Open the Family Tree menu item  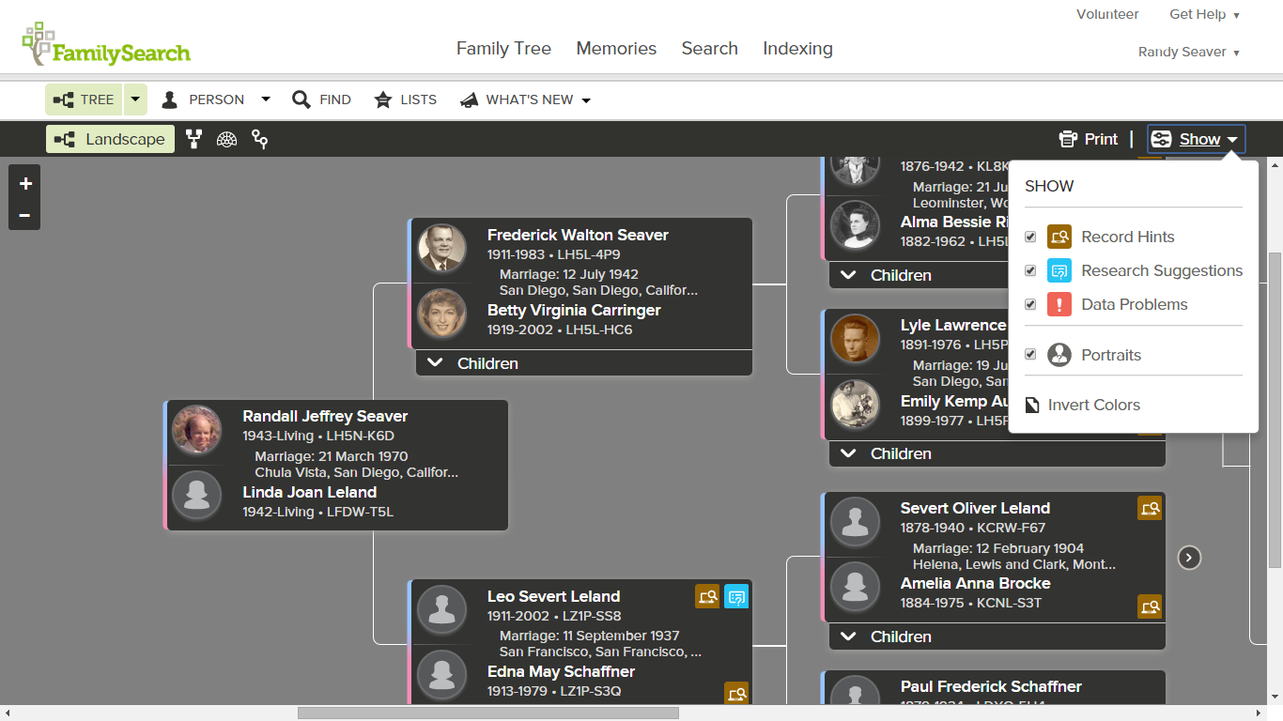503,48
